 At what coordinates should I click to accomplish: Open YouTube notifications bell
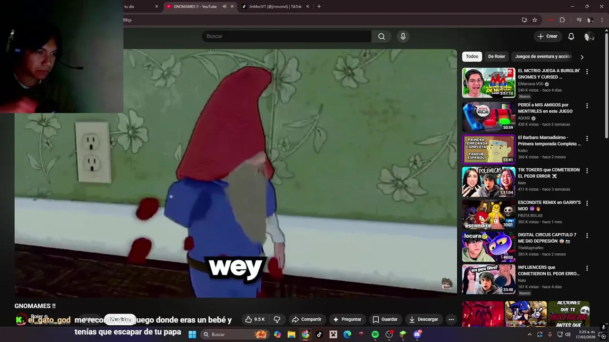coord(571,36)
